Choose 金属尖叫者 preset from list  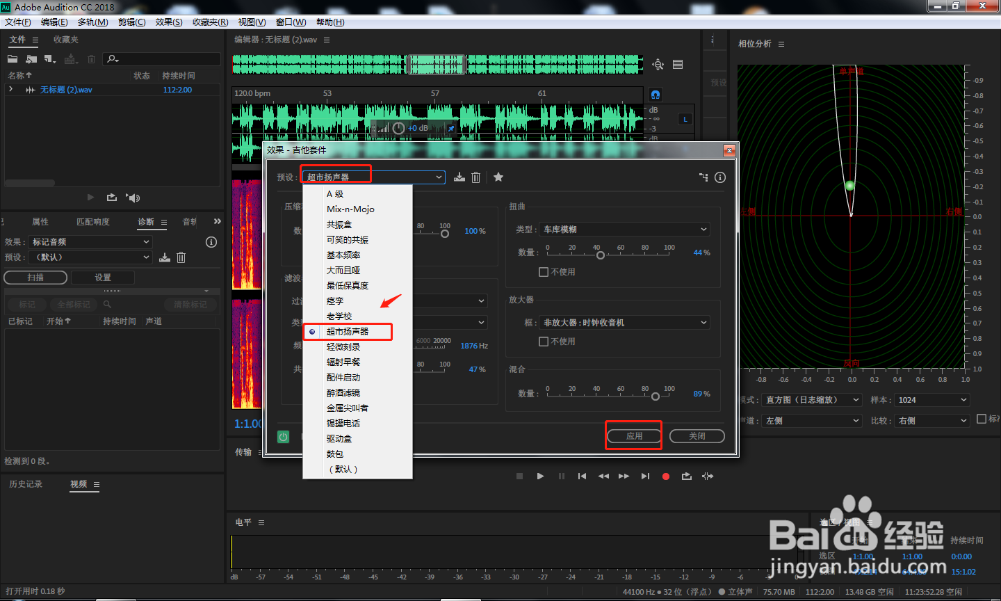pos(348,408)
